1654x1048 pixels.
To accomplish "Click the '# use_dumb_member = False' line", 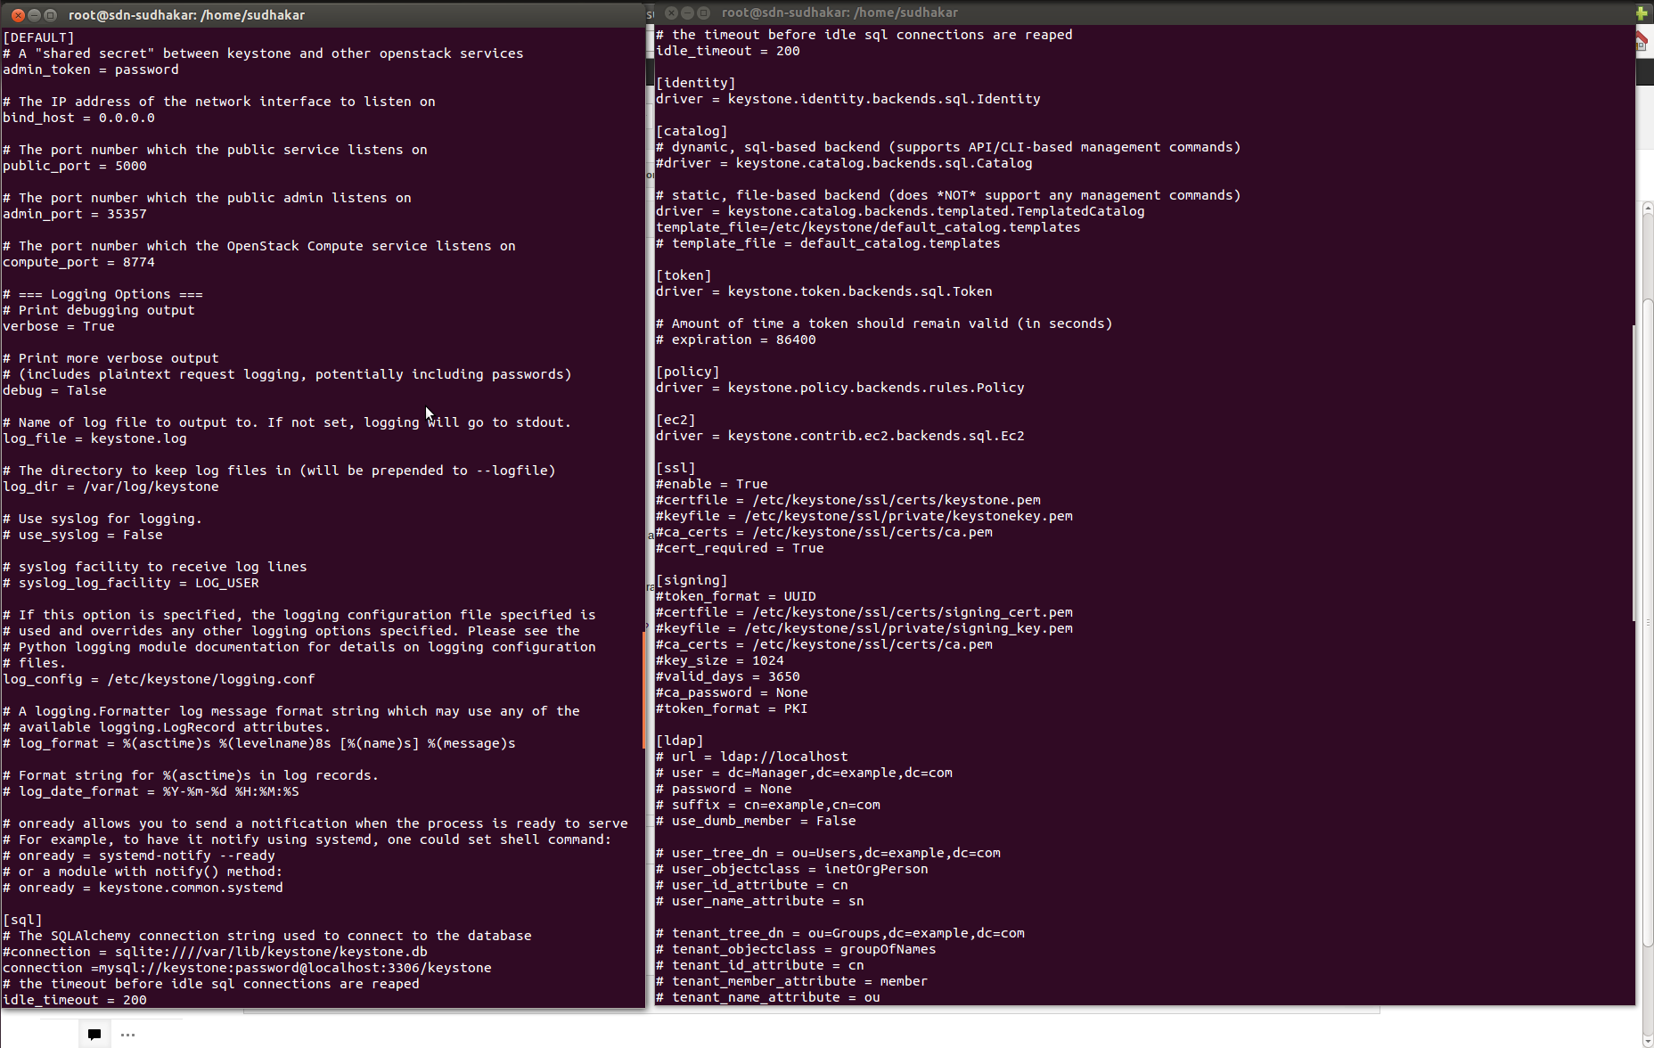I will pos(756,821).
